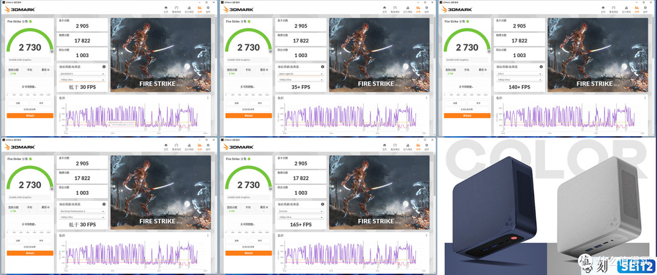Click Home icon in Fortnite window

coord(384,146)
